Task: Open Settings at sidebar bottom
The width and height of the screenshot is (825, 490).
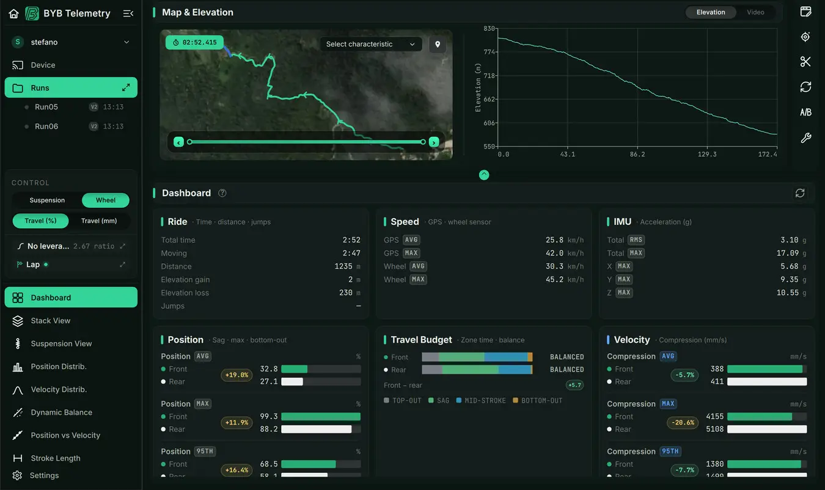Action: (x=71, y=475)
